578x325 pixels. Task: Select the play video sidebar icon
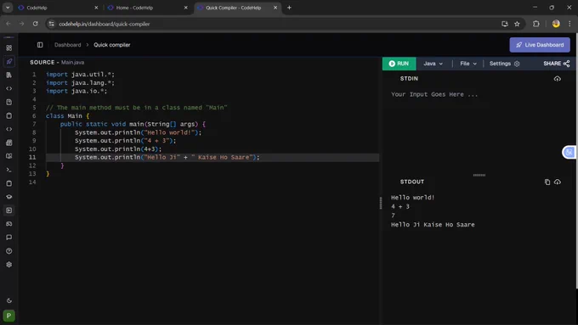[x=8, y=210]
